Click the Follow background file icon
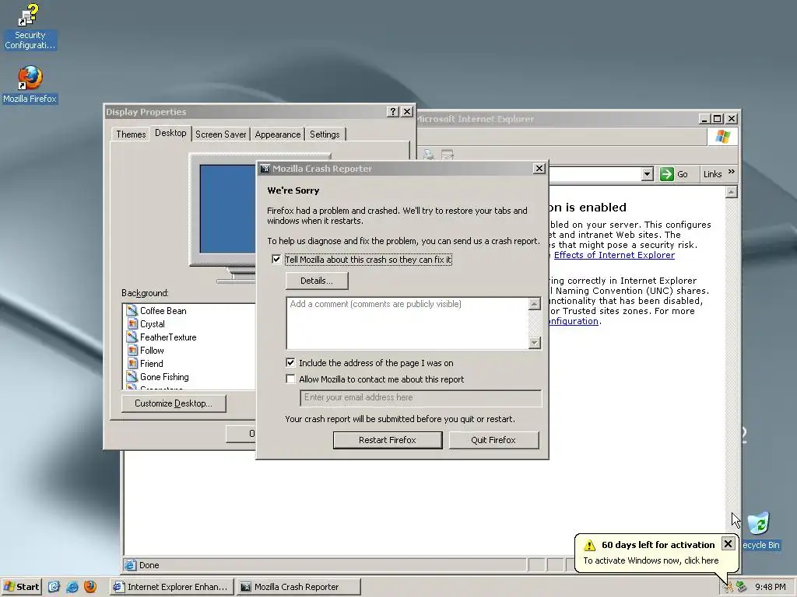 132,350
